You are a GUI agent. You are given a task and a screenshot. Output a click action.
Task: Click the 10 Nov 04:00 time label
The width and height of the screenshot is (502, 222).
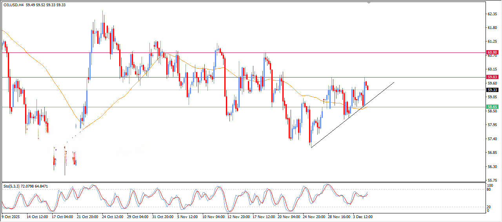coord(214,216)
